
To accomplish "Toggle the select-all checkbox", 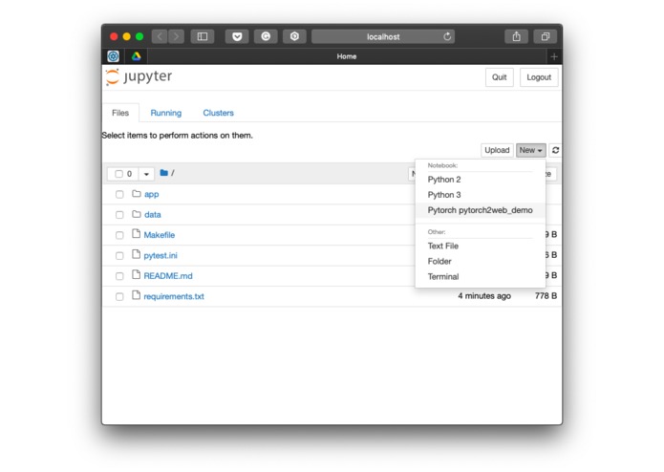I will 119,174.
